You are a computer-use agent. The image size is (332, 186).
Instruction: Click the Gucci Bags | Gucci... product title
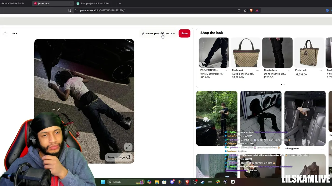click(243, 74)
